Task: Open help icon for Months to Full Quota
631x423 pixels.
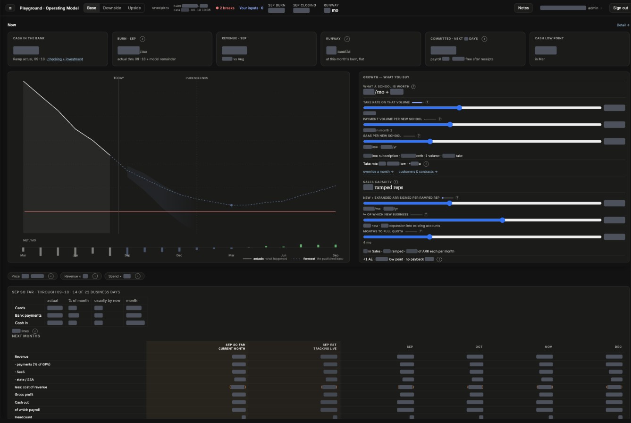Action: click(421, 231)
